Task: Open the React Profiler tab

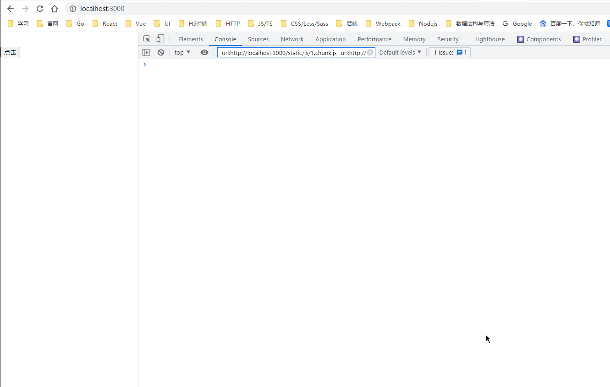Action: click(587, 39)
